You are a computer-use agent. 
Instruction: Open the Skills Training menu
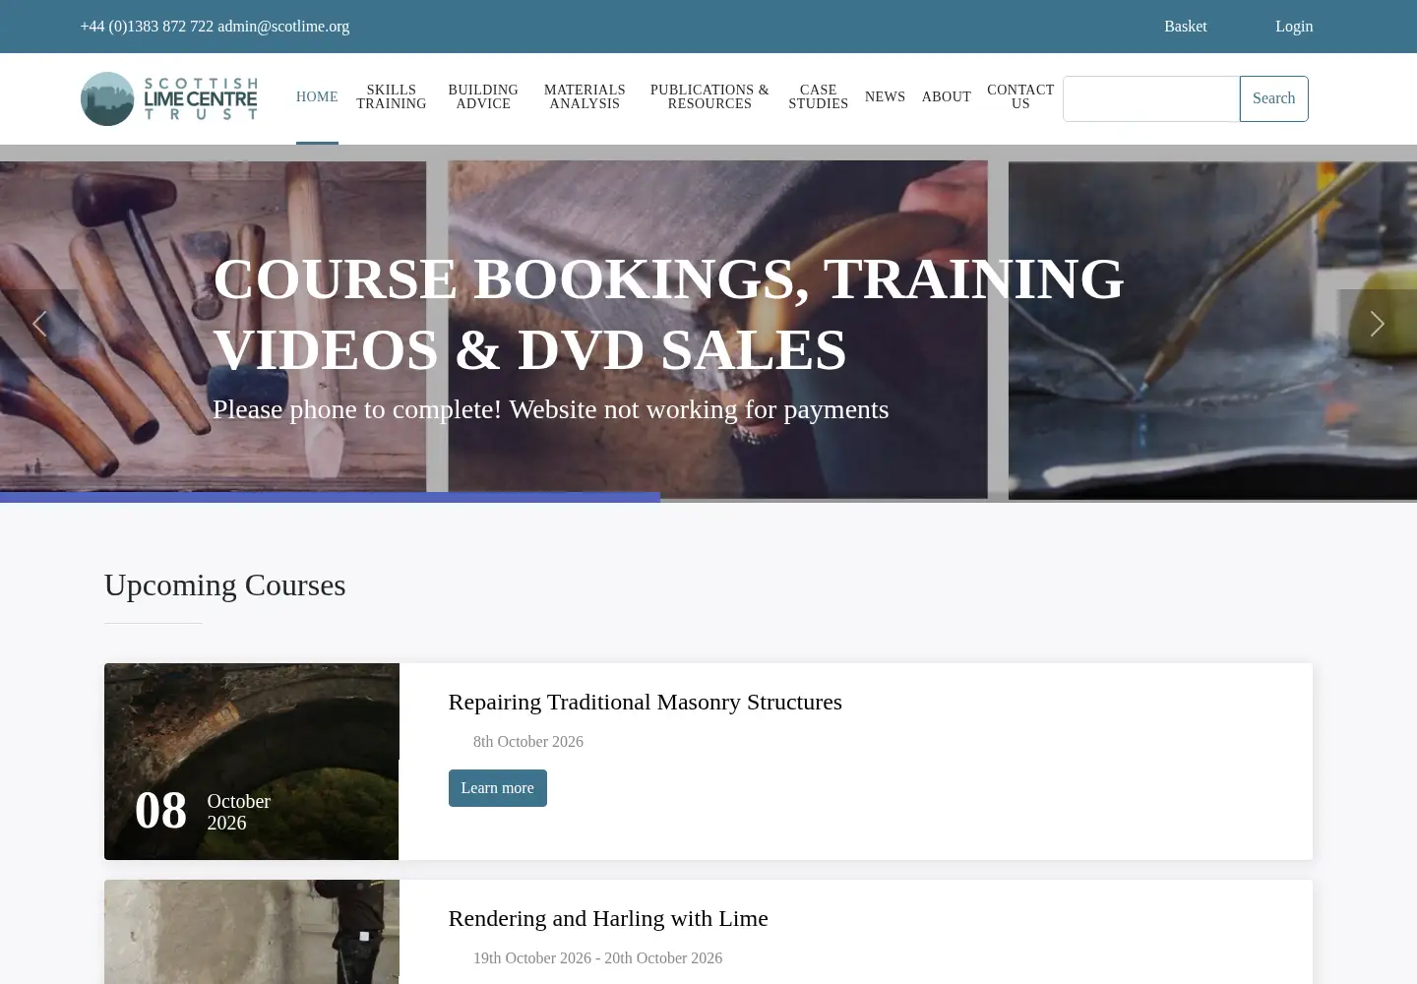(391, 96)
